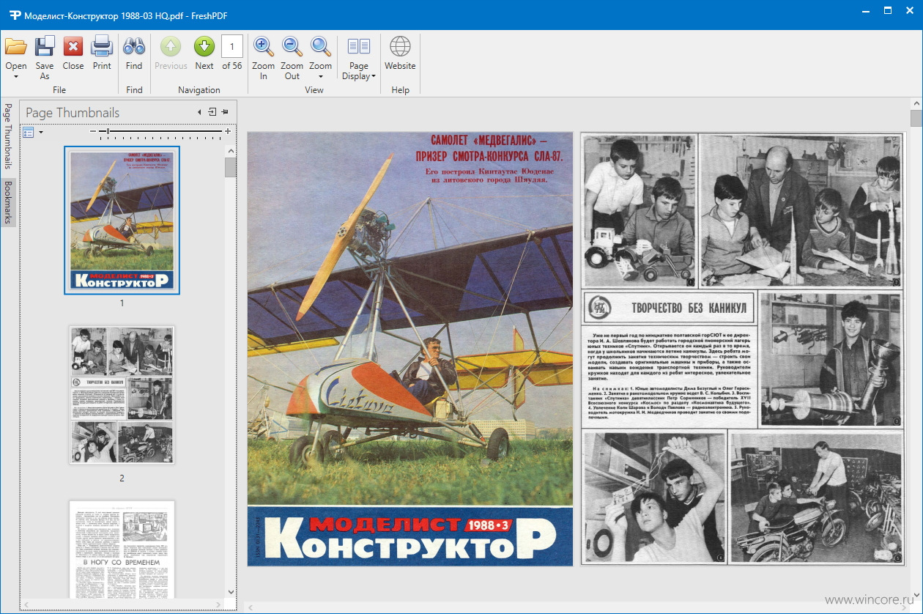Click the 'Page Thumbnails' panel title
Screen dimensions: 923x614
click(x=73, y=112)
